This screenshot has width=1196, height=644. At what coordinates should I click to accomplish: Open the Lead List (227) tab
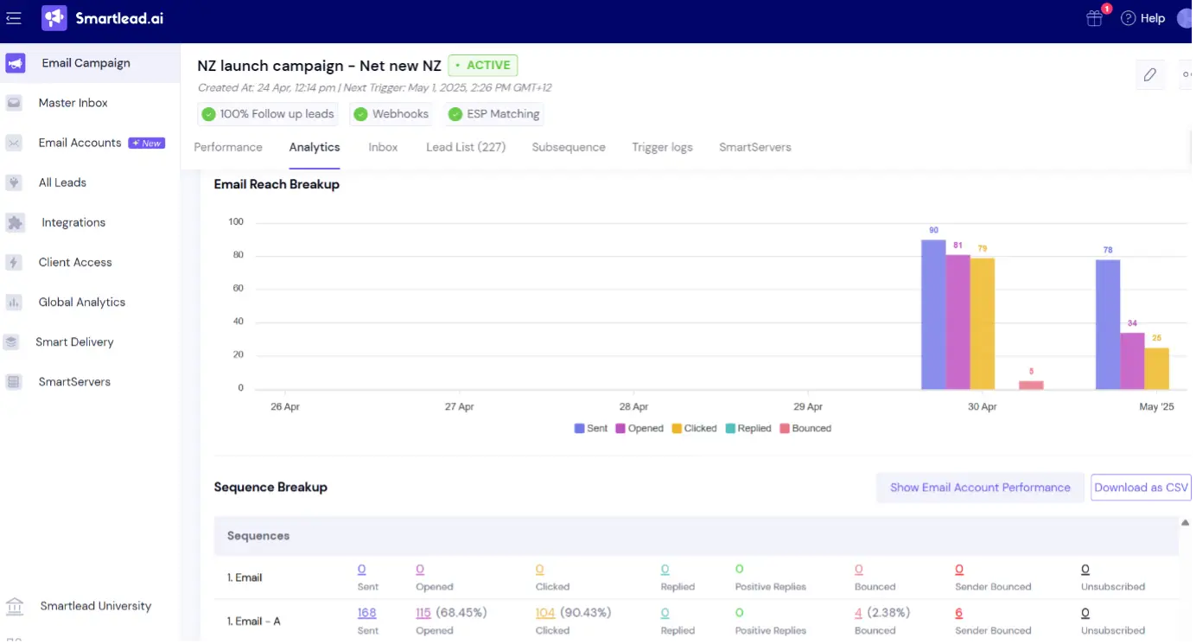(466, 147)
